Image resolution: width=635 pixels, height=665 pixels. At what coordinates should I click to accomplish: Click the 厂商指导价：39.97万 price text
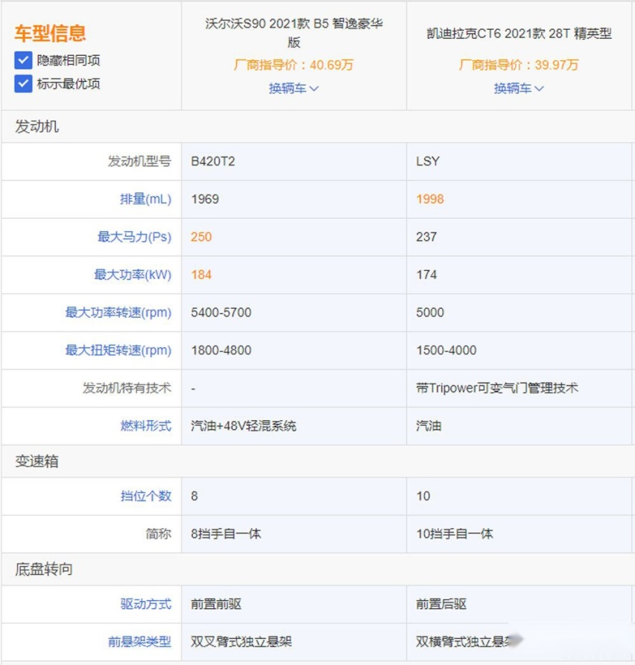click(519, 65)
